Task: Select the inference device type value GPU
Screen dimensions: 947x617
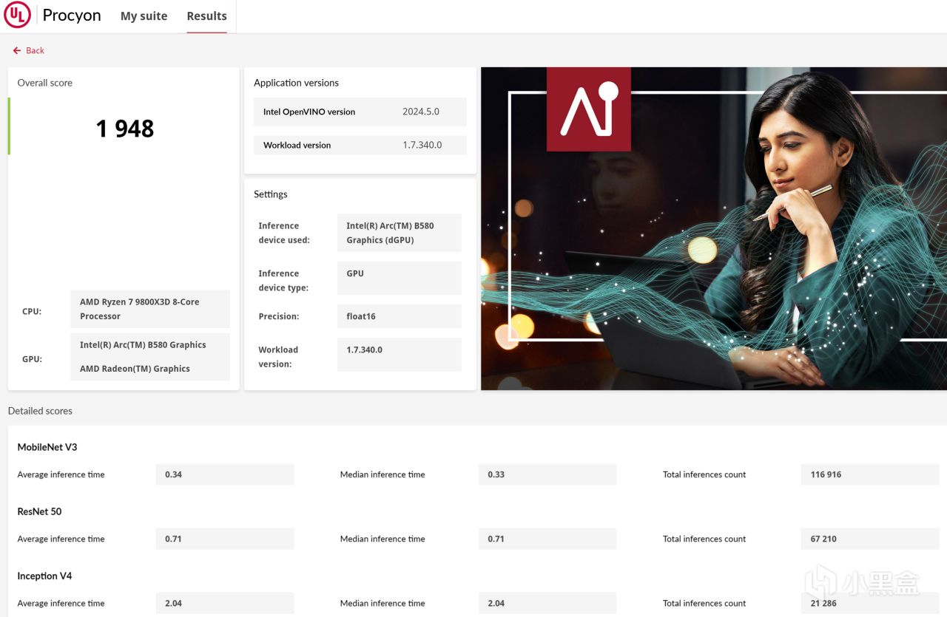Action: (400, 278)
